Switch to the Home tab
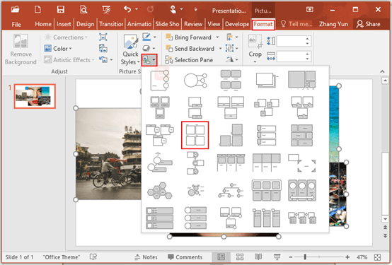392x265 pixels. (43, 24)
